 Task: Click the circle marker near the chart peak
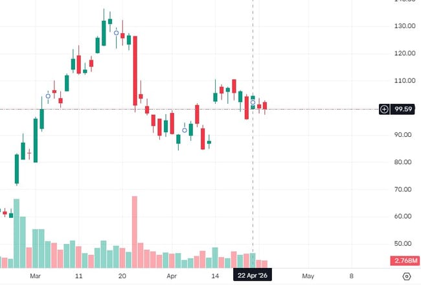point(117,32)
